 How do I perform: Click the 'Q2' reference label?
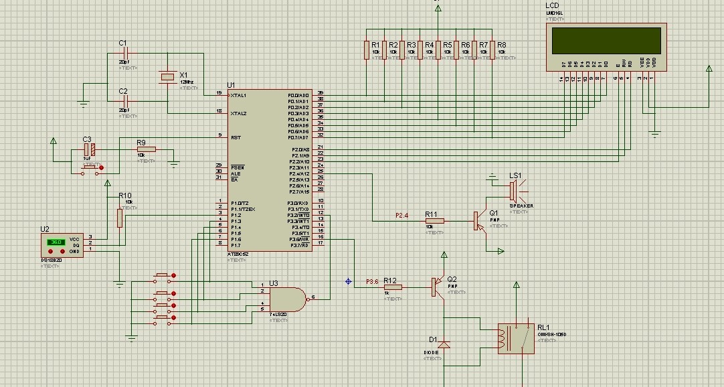tap(452, 279)
